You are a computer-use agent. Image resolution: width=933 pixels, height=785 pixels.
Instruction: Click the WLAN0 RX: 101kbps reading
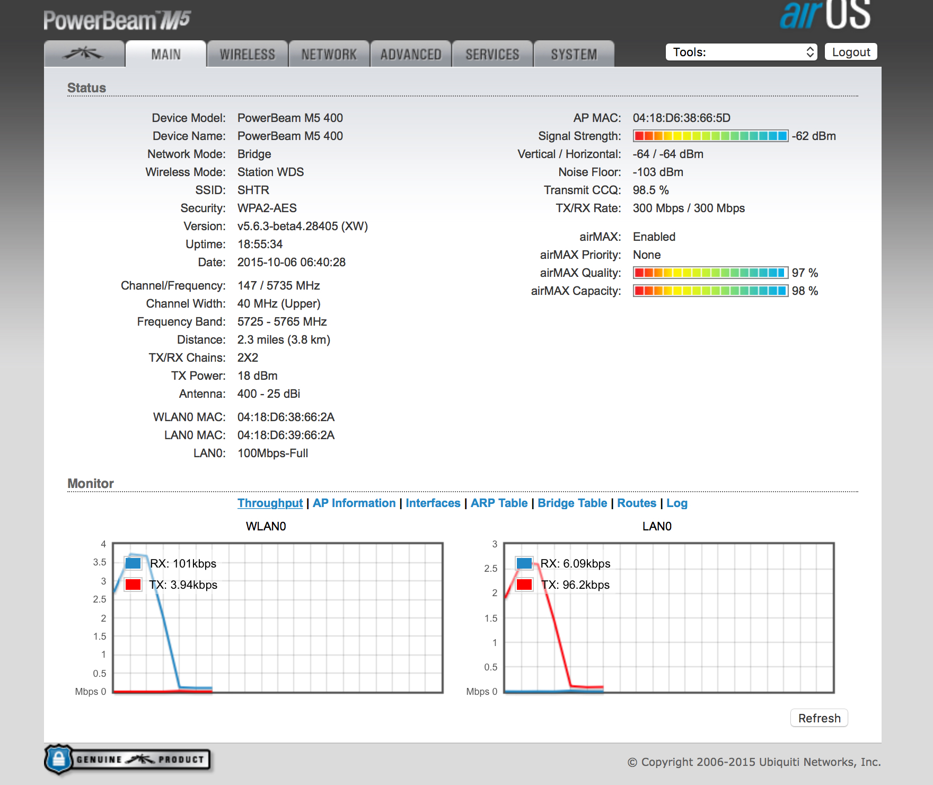(x=183, y=563)
